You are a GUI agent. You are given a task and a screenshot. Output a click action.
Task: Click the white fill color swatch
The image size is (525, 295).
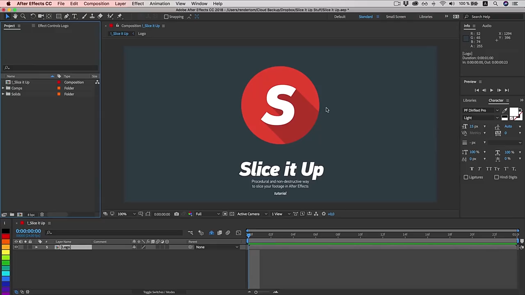[x=514, y=112]
